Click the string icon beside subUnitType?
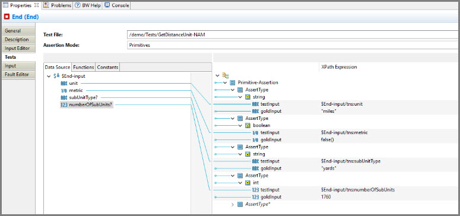The height and width of the screenshot is (216, 460). [x=64, y=98]
